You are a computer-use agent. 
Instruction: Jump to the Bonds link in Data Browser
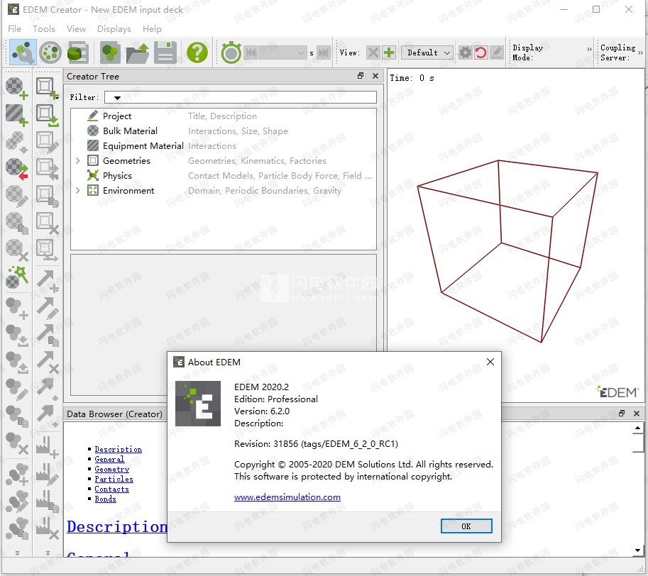click(105, 499)
